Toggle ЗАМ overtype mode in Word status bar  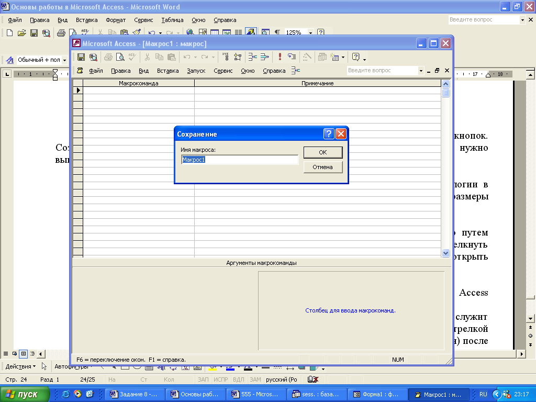(255, 380)
